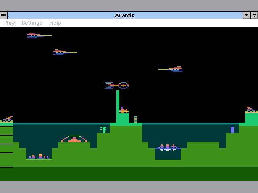Click the Acropolis command post gun on the tower
The image size is (258, 193).
tap(124, 110)
